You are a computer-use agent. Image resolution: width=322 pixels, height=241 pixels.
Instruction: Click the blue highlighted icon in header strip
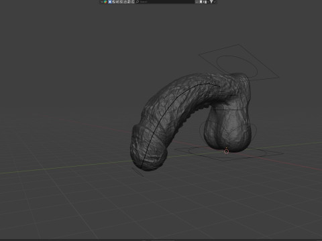[x=110, y=2]
